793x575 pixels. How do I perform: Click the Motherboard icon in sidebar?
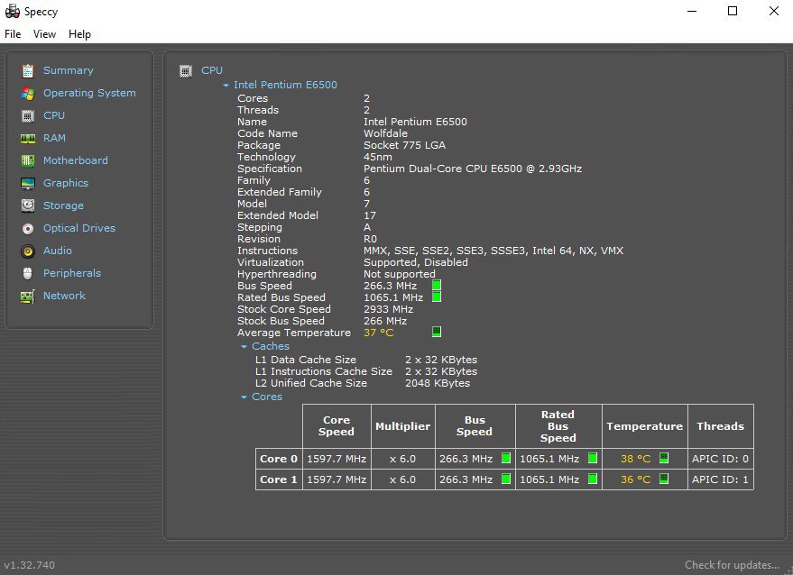click(28, 160)
